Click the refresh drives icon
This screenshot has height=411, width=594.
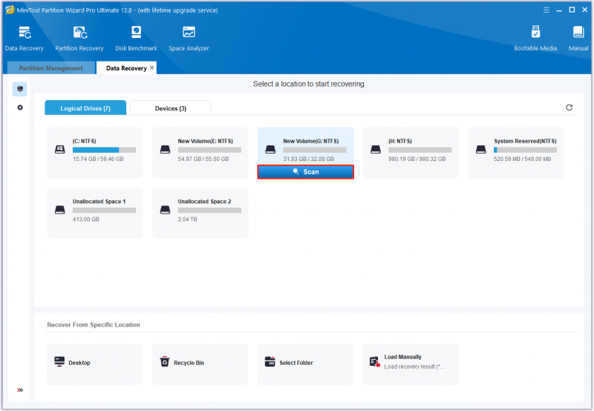[569, 108]
